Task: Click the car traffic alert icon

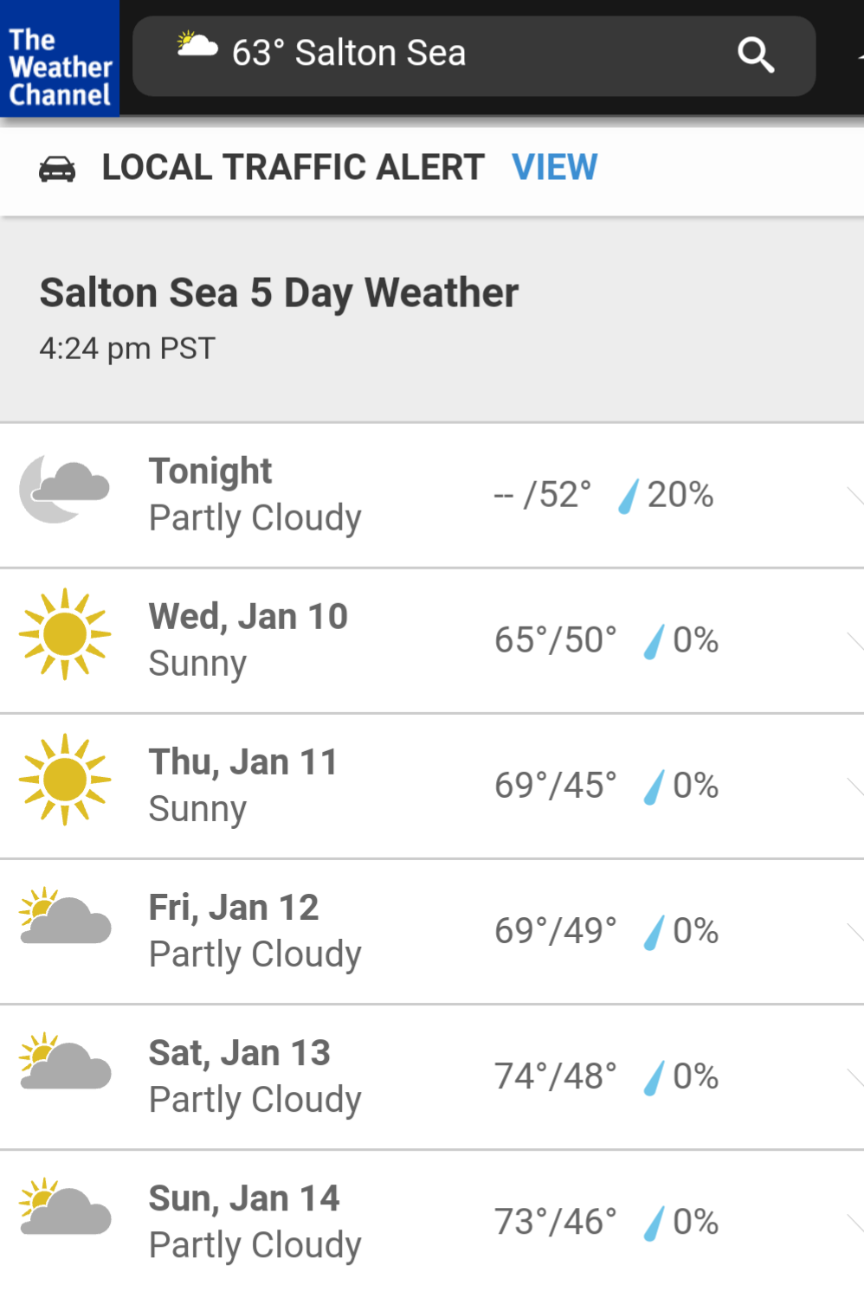Action: tap(57, 169)
